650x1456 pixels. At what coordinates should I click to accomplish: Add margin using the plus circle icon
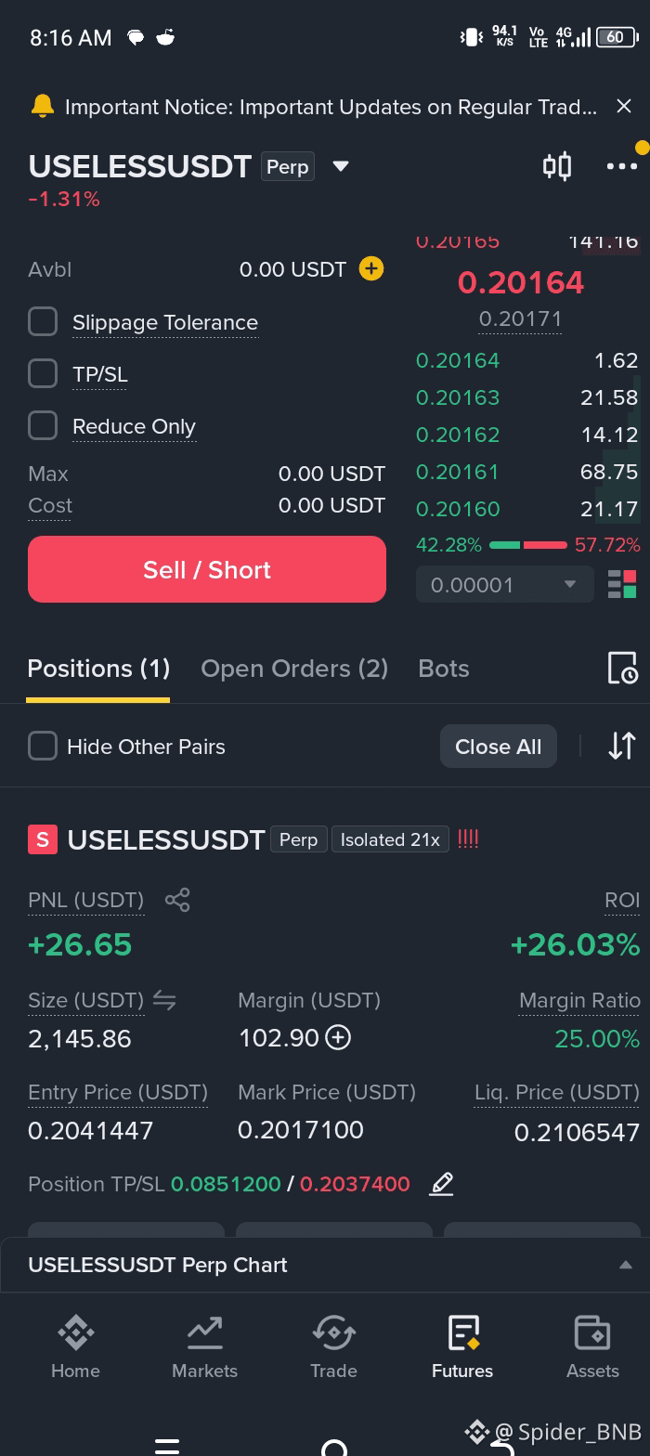click(338, 1037)
